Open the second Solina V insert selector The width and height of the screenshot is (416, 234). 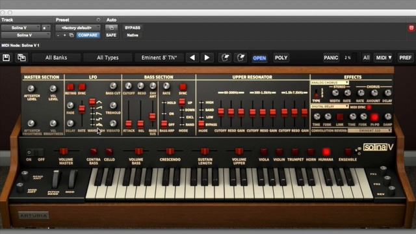(25, 35)
